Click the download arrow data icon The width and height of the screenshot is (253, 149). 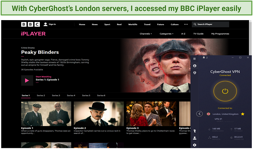209,129
